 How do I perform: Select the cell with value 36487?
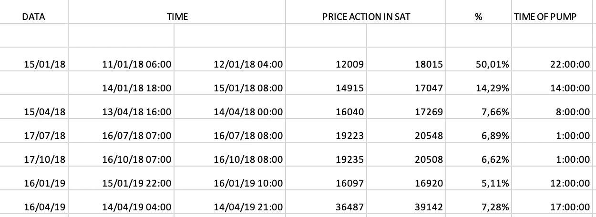tap(326, 207)
